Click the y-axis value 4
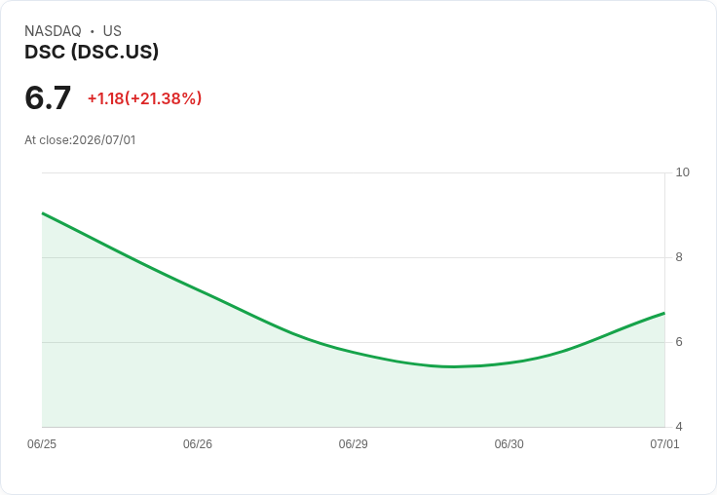 pyautogui.click(x=679, y=427)
